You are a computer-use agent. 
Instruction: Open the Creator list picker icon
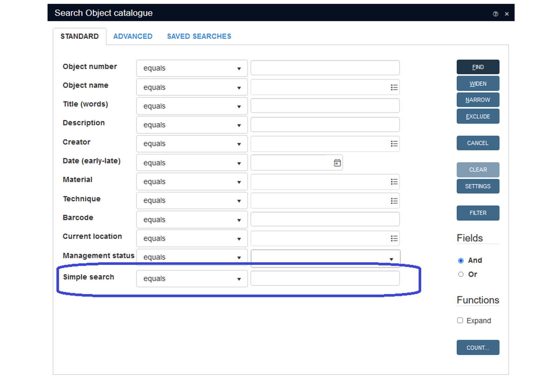[x=394, y=144]
